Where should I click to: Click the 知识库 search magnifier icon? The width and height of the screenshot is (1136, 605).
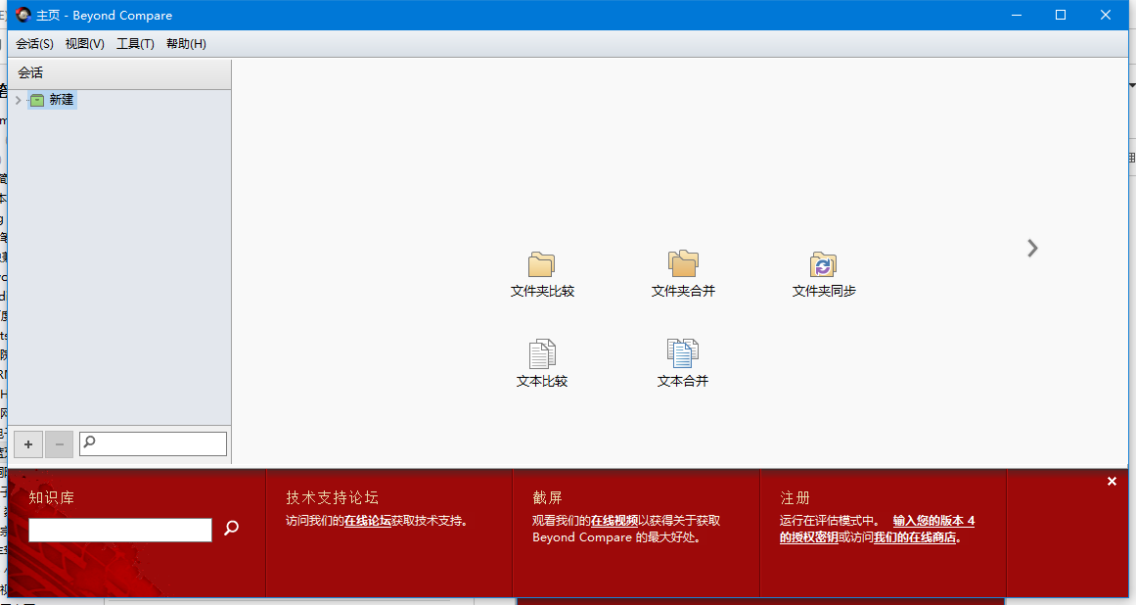tap(231, 529)
